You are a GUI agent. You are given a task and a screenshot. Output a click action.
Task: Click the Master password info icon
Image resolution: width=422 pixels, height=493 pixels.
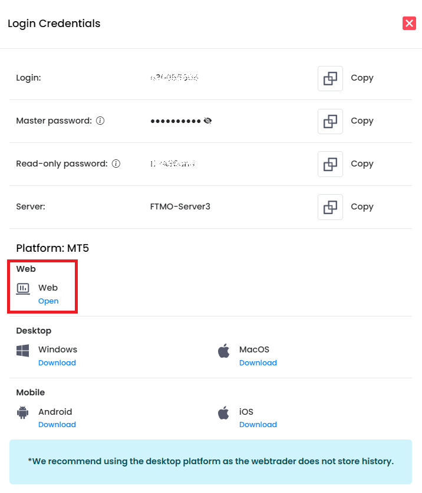(x=100, y=121)
